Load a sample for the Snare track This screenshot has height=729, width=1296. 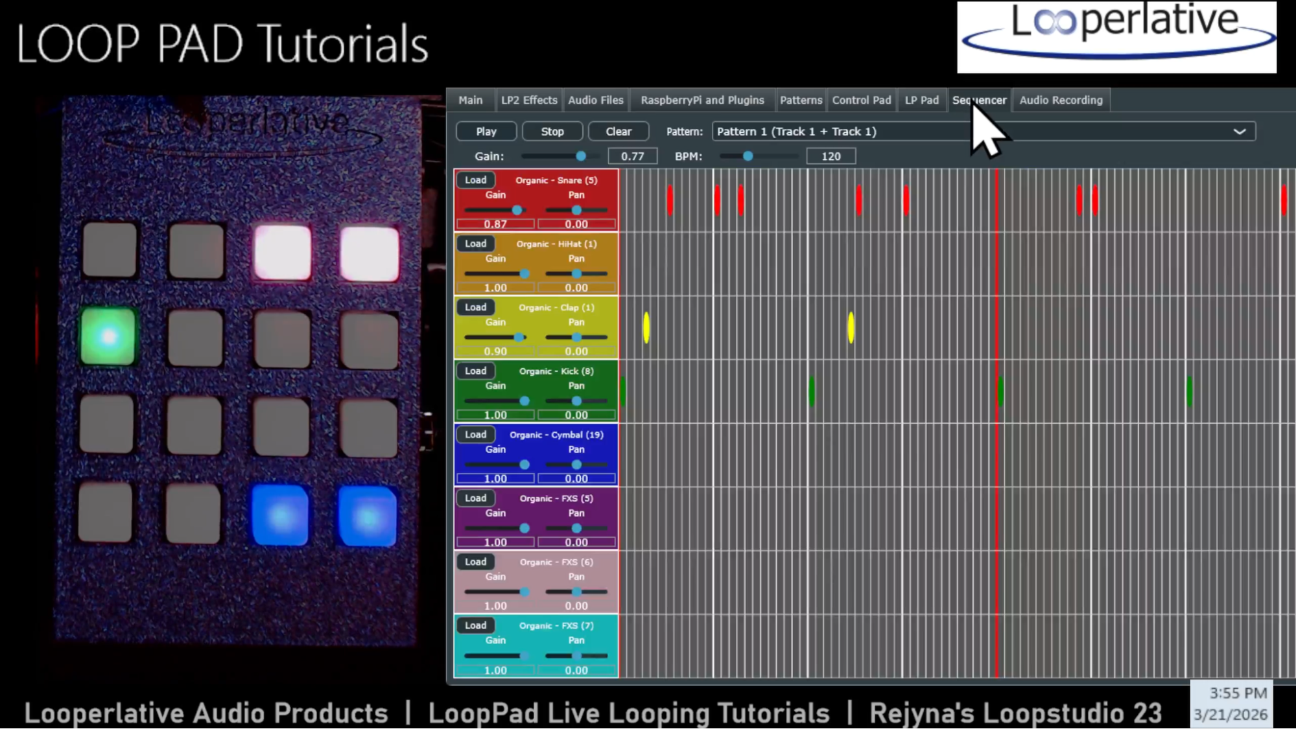pyautogui.click(x=475, y=180)
